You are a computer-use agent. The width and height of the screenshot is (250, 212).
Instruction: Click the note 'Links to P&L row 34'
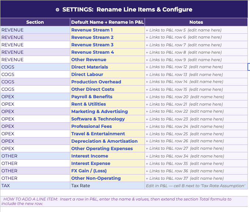(196, 156)
